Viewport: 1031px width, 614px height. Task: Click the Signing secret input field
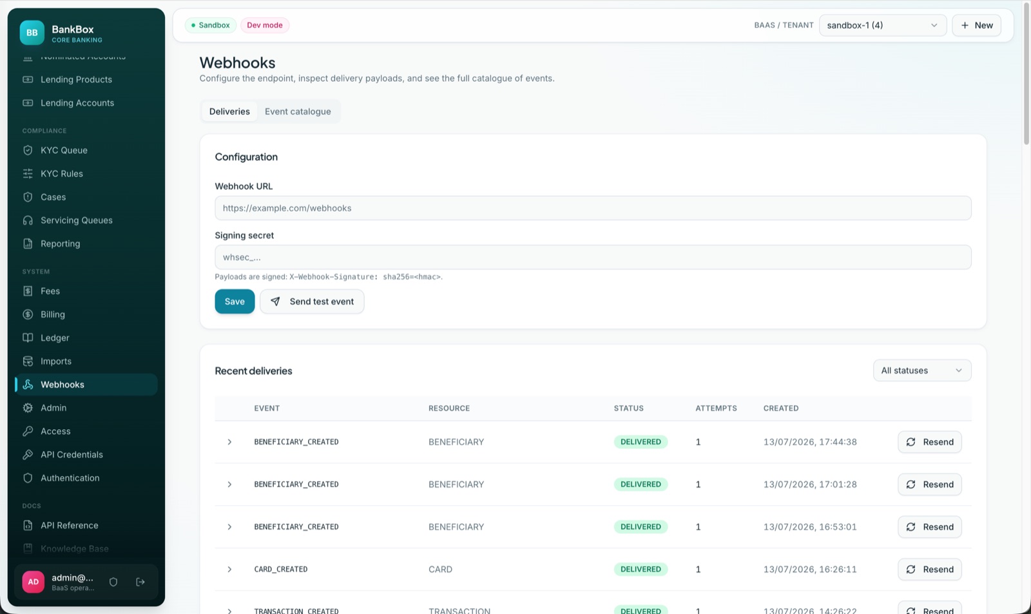593,257
